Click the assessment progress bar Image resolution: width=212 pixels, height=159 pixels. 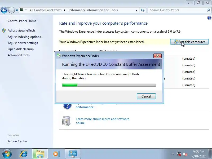point(109,85)
